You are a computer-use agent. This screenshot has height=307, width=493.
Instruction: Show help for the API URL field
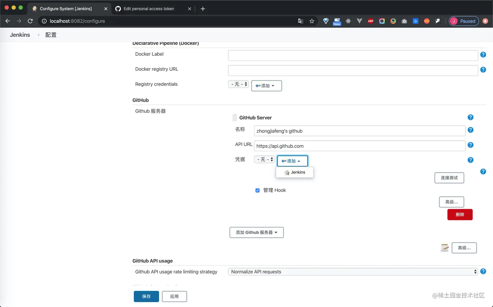471,145
